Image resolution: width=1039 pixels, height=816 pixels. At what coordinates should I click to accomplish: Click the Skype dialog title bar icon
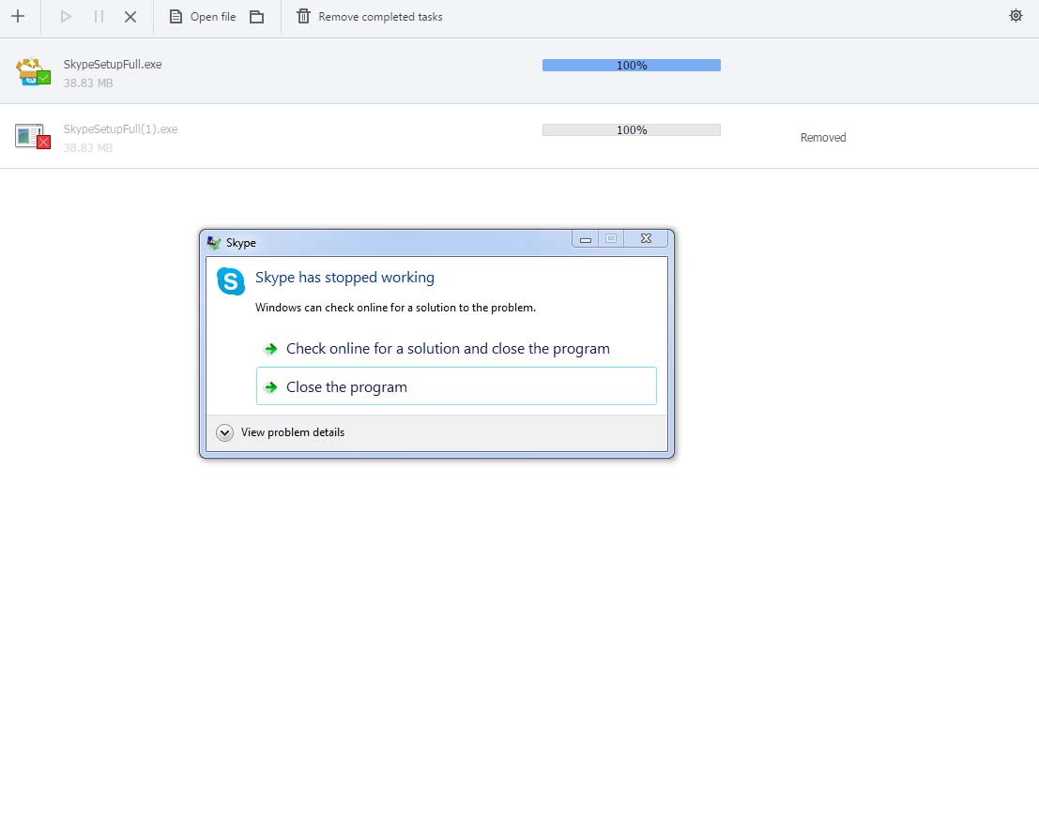[x=214, y=242]
